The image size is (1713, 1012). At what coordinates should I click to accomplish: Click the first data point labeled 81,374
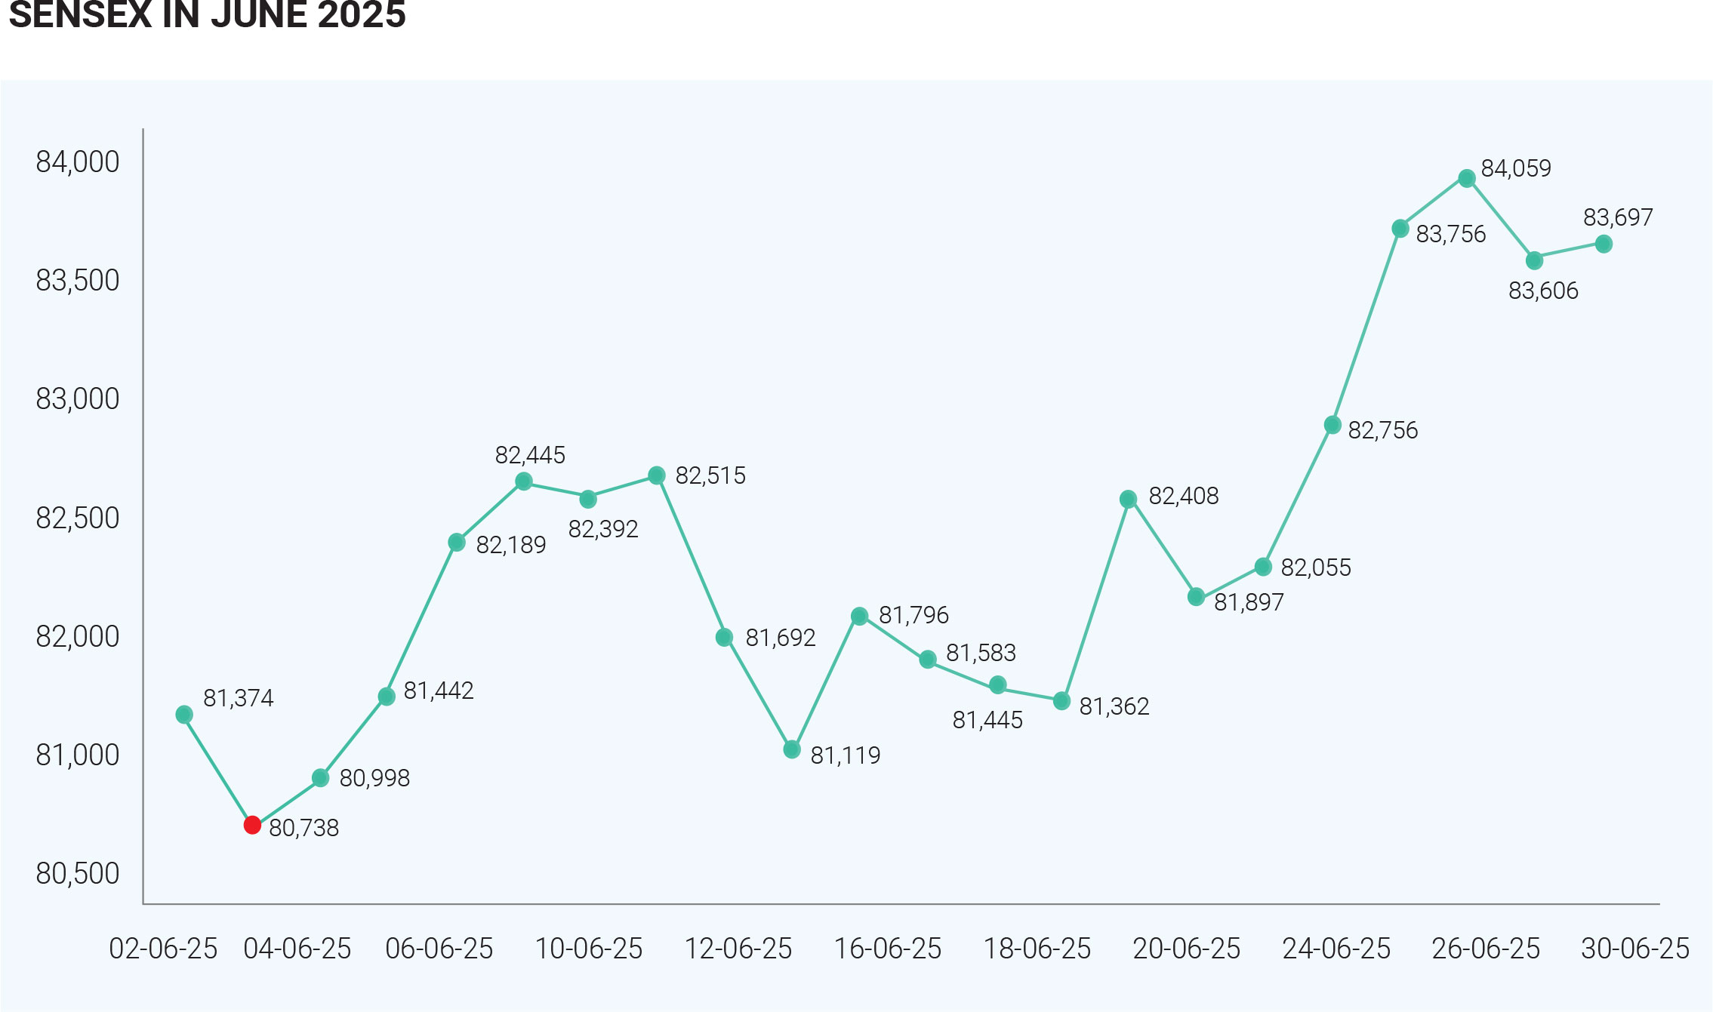click(184, 714)
